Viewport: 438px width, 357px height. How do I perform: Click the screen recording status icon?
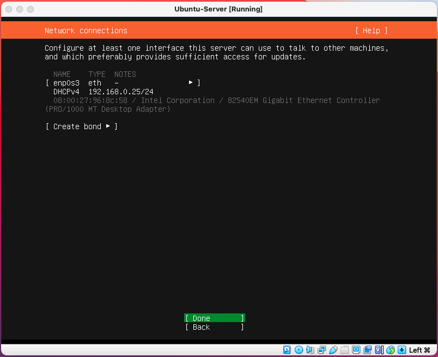(367, 350)
